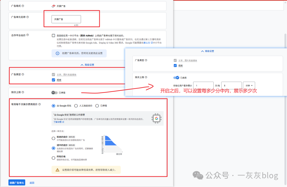
Task: Click the 有效每千次展示费用底价 help icon
Action: coord(39,104)
